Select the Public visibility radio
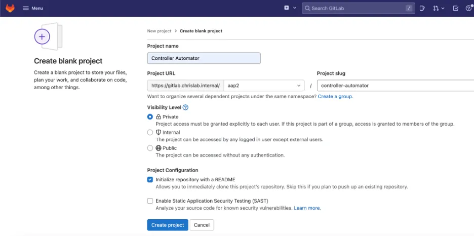The image size is (474, 236). (x=150, y=148)
